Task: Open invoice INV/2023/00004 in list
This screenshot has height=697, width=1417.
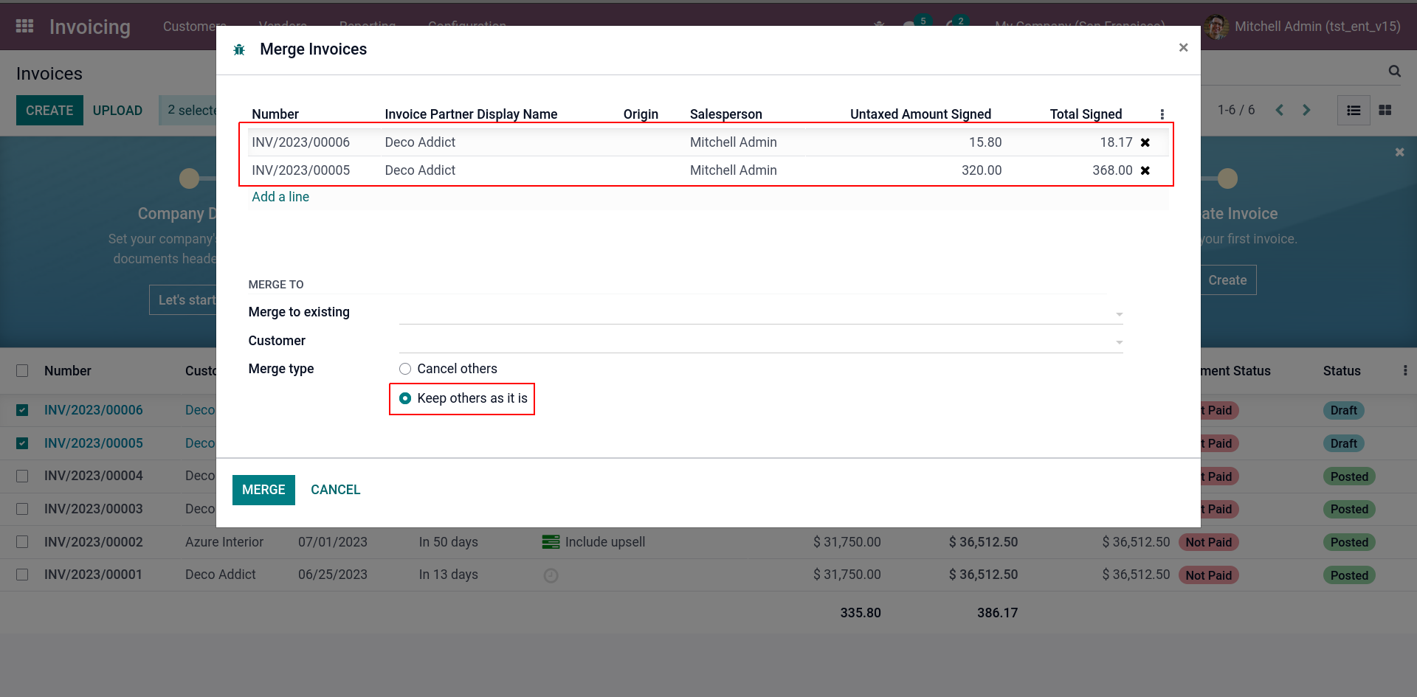Action: [x=94, y=476]
